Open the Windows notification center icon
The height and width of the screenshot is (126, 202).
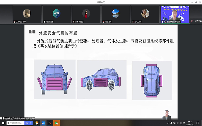click(197, 123)
